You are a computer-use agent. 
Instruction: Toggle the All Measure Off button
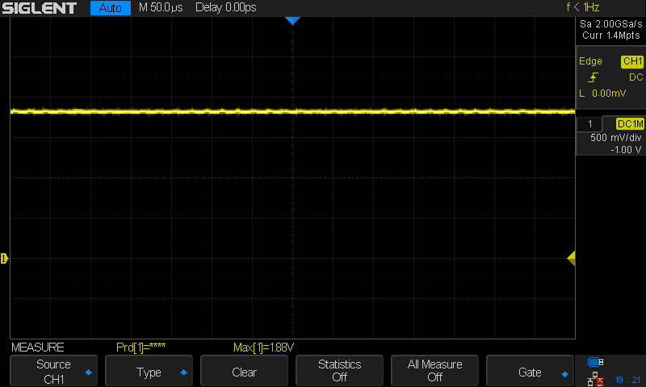click(434, 371)
